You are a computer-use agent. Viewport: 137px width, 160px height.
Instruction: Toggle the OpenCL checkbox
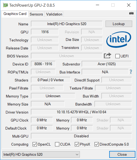point(34,144)
